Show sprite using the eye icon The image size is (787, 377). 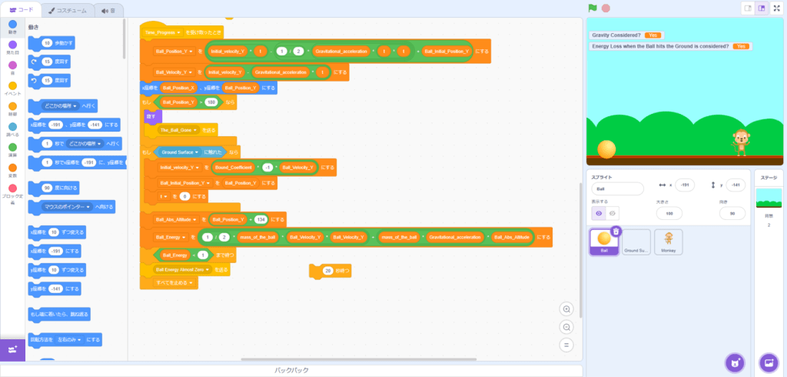coord(598,213)
